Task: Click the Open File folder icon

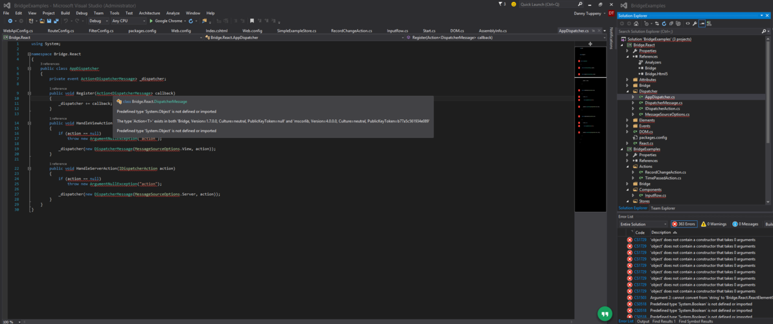Action: point(42,21)
